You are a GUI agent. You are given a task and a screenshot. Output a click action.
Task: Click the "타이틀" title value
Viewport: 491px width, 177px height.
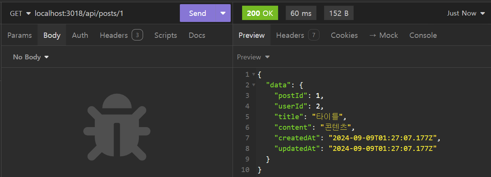(328, 117)
